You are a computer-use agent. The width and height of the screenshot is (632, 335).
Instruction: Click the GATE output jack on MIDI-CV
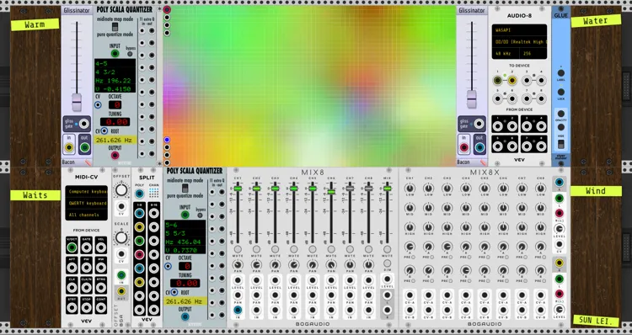pos(86,247)
